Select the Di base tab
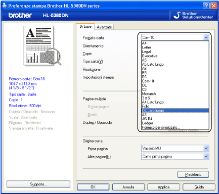The image size is (219, 194). pos(85,27)
